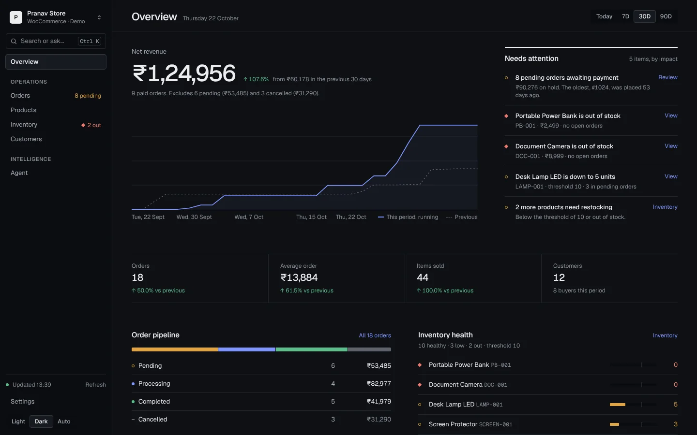Click the Screen Protector stock level bar
The image size is (697, 435).
(633, 424)
